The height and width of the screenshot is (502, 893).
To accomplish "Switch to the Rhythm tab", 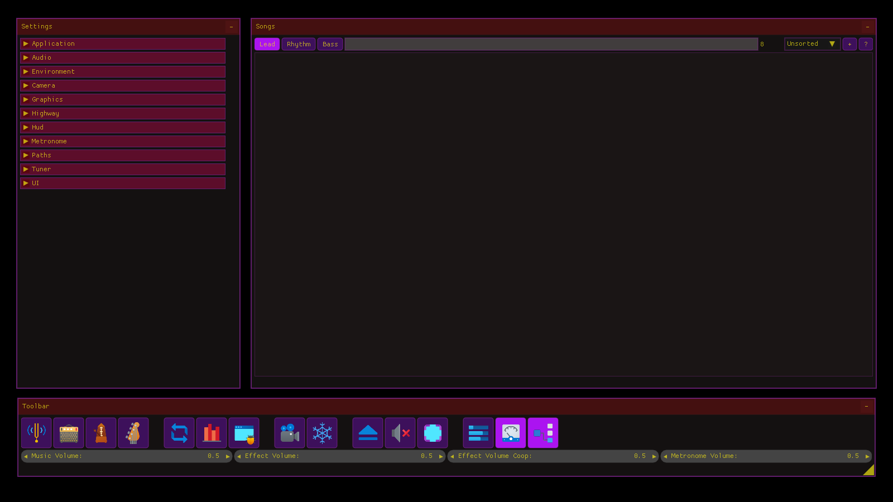I will [x=299, y=44].
